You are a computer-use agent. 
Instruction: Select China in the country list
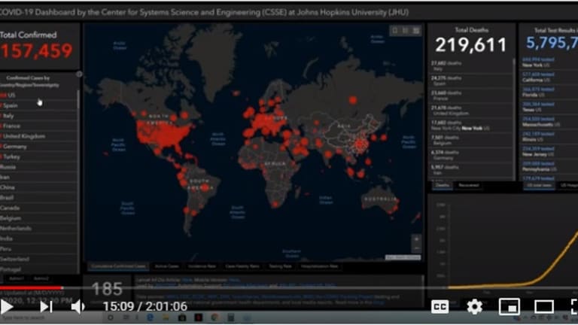point(38,187)
